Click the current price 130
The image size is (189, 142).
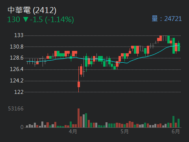click(x=14, y=20)
